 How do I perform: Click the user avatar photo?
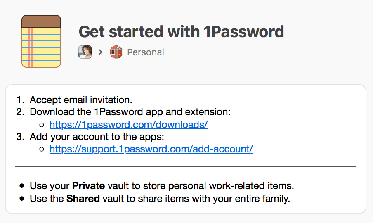click(85, 52)
